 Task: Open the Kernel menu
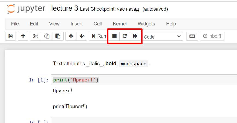coord(120,24)
